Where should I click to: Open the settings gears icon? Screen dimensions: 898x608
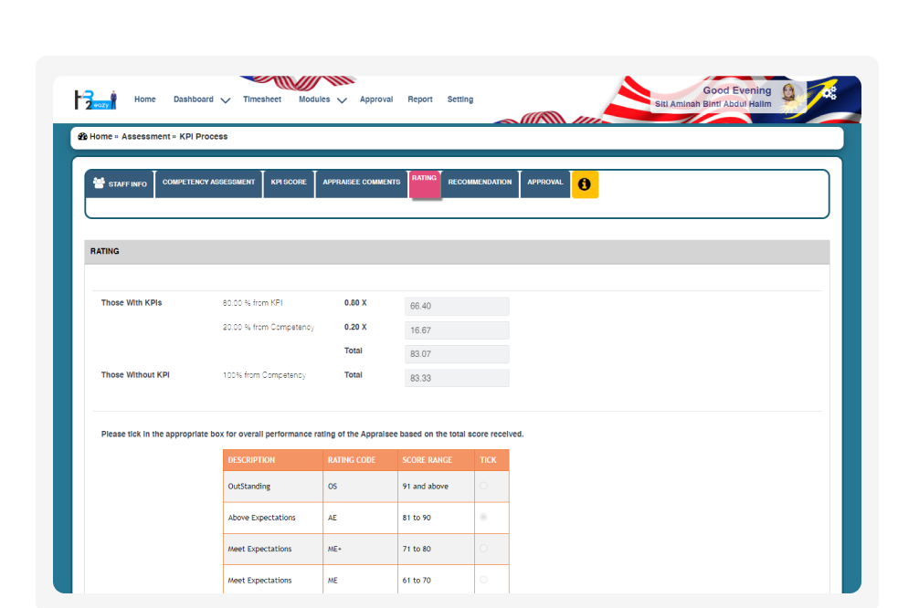[829, 92]
